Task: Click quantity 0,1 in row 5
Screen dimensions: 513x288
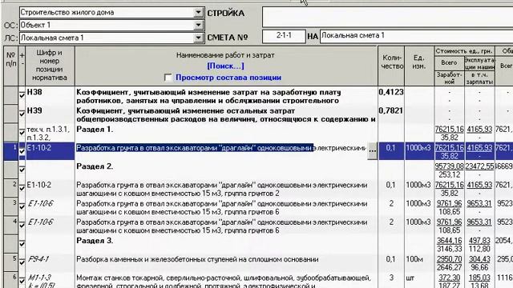Action: click(390, 259)
